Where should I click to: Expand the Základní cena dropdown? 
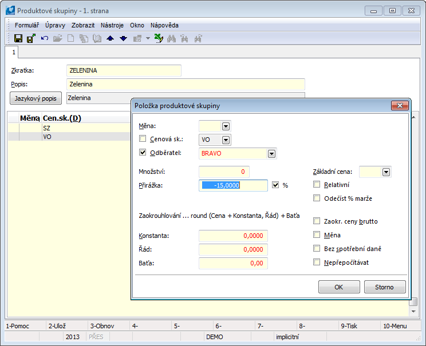386,172
